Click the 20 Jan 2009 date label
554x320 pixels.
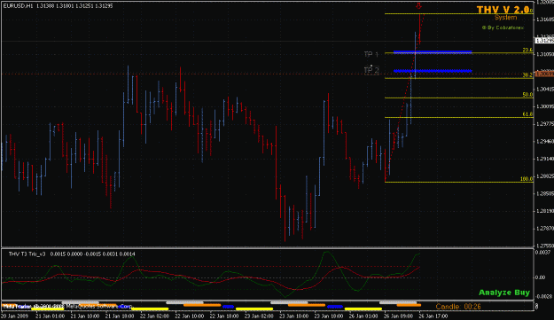(x=14, y=316)
